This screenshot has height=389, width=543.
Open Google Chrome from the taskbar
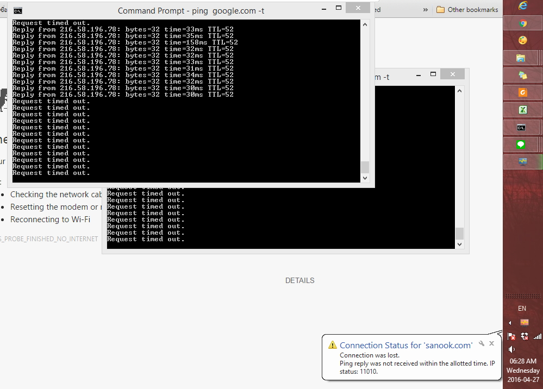click(523, 23)
